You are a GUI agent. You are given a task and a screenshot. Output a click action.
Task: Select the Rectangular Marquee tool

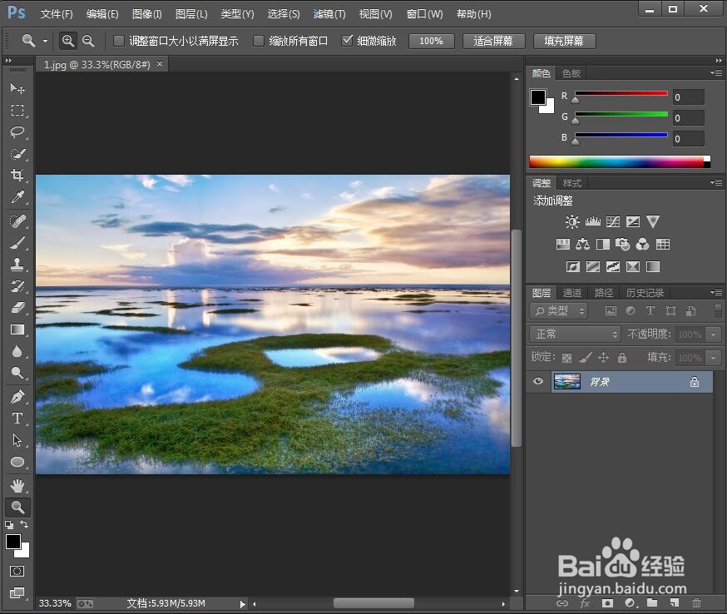coord(17,110)
